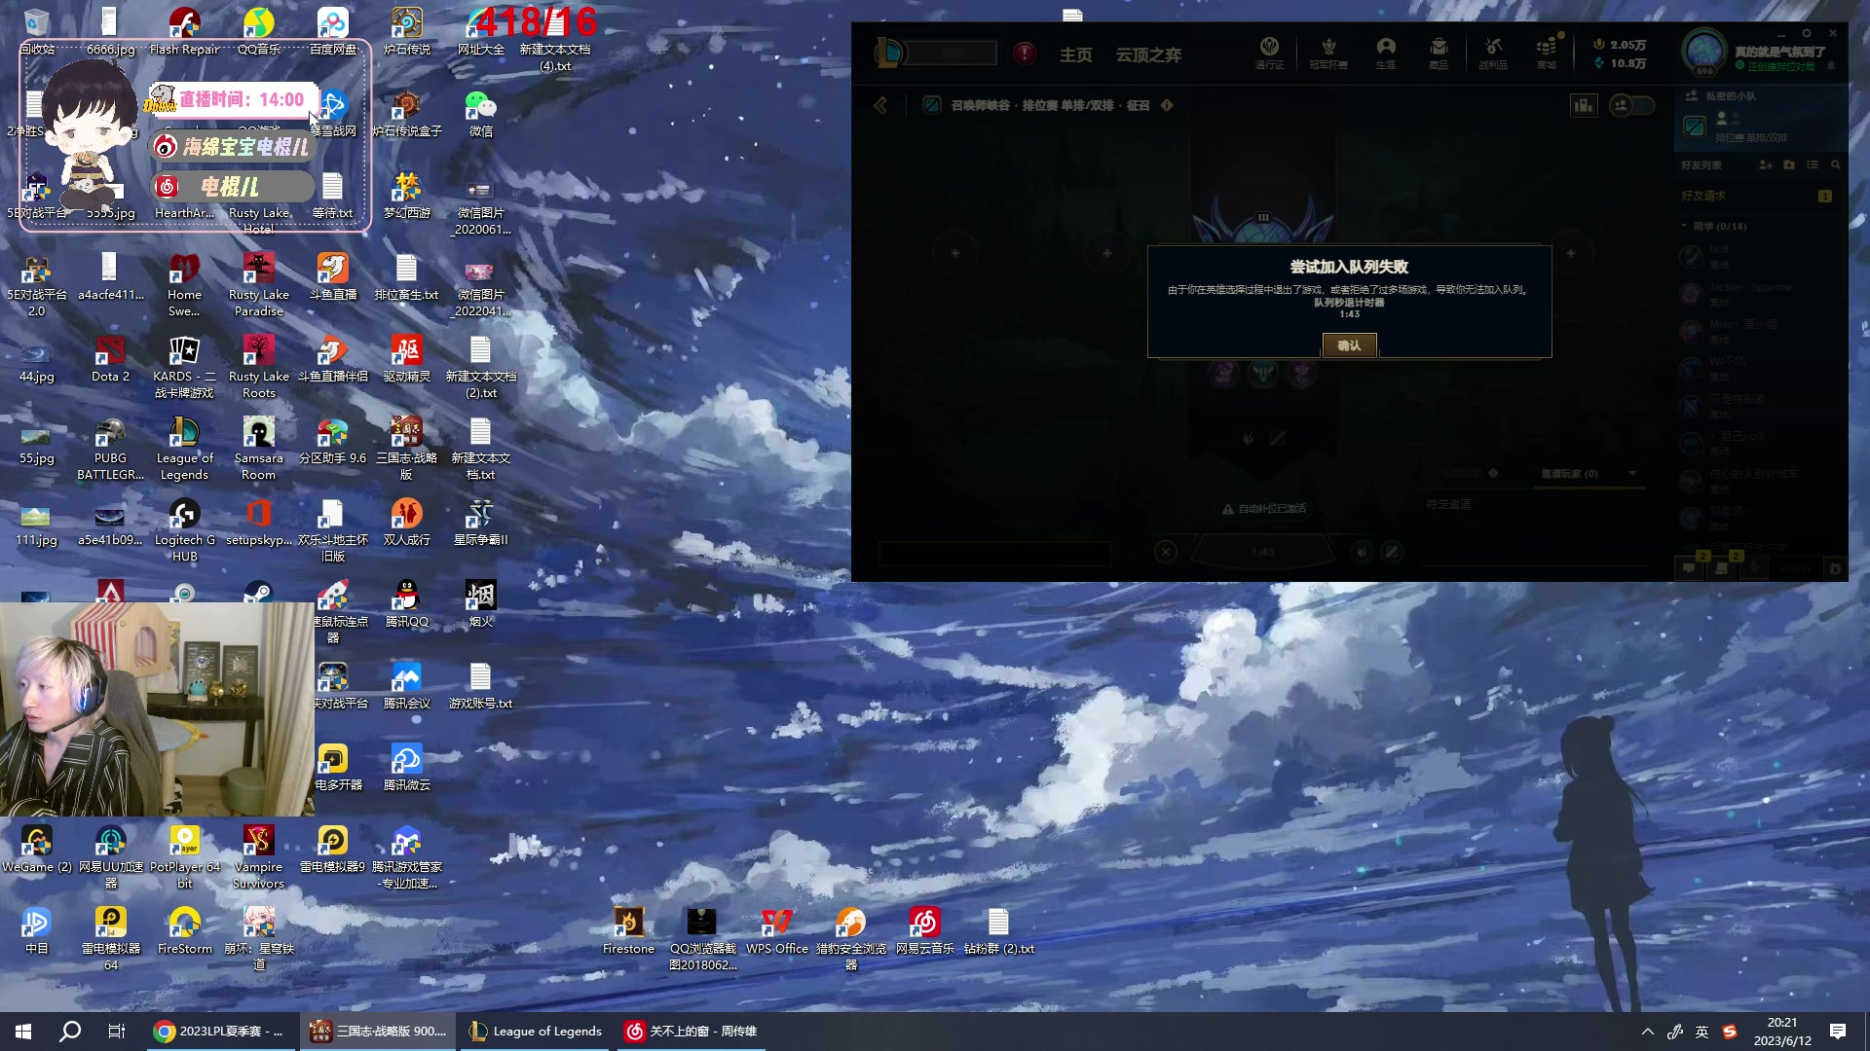
Task: Select the League of Legends desktop shortcut
Action: (184, 449)
